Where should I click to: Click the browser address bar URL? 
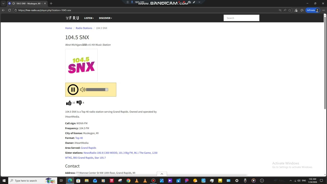click(x=45, y=10)
